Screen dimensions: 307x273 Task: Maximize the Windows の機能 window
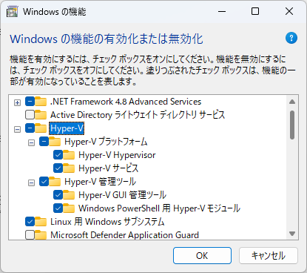click(x=255, y=11)
